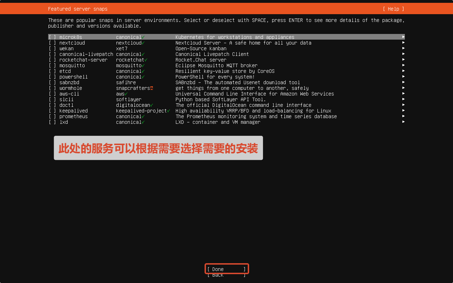Toggle the nextcloud snap checkbox

52,43
